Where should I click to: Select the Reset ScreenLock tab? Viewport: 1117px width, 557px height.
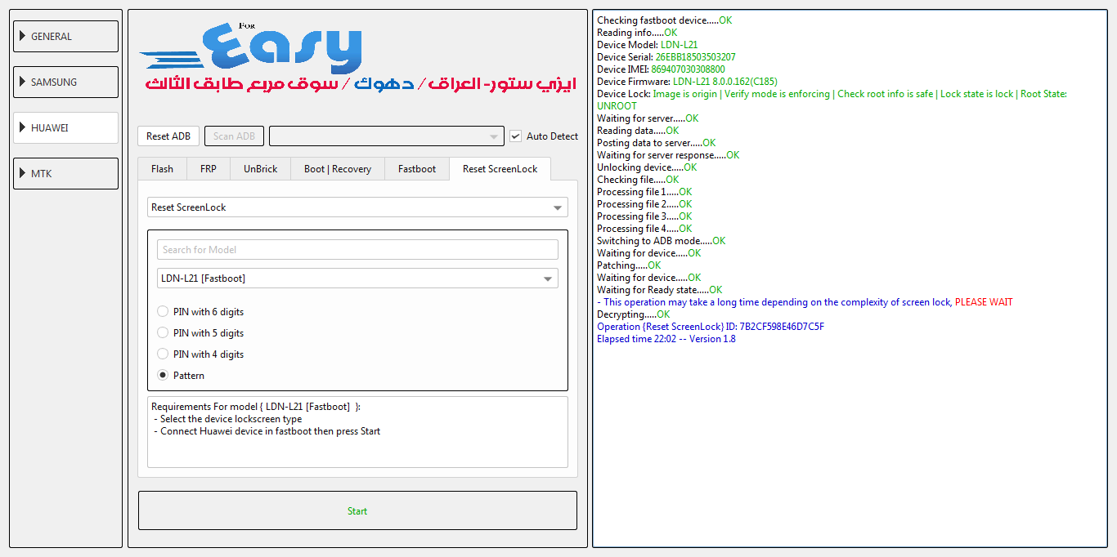[500, 168]
